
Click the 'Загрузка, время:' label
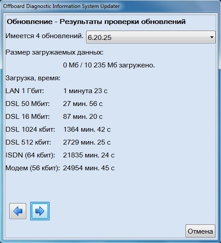coord(33,78)
